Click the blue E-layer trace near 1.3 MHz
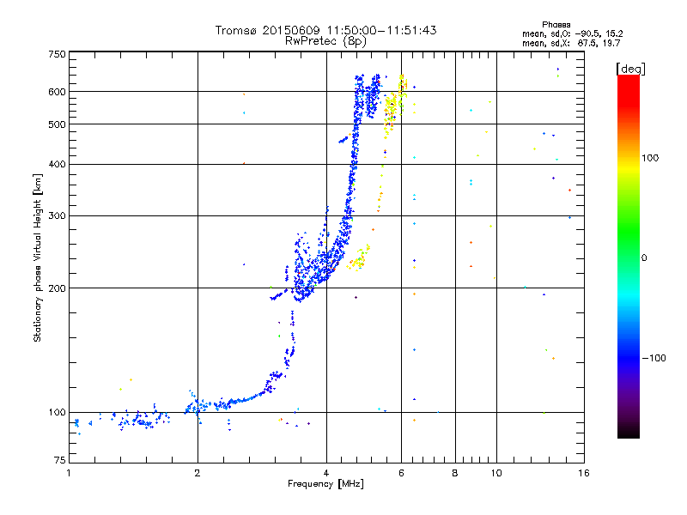Viewport: 687px width, 515px height. click(143, 421)
